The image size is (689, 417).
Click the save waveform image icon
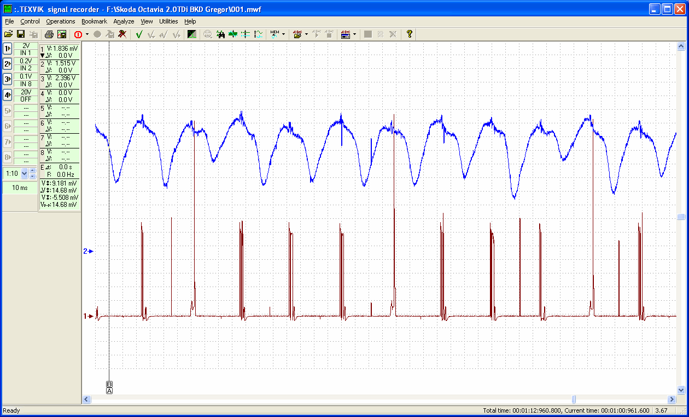(62, 34)
